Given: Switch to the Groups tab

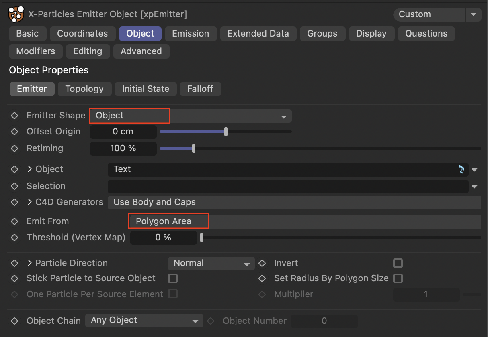Looking at the screenshot, I should click(x=322, y=34).
